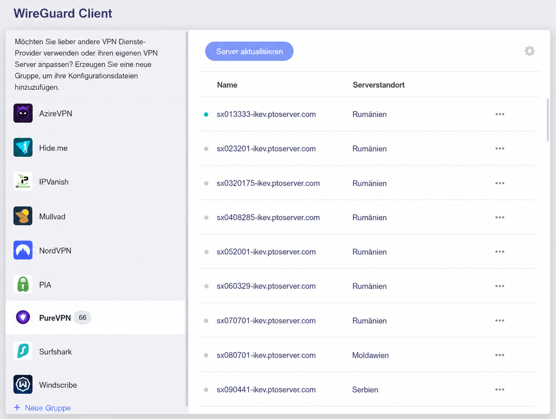Open the settings gear icon
This screenshot has width=556, height=419.
pos(529,51)
